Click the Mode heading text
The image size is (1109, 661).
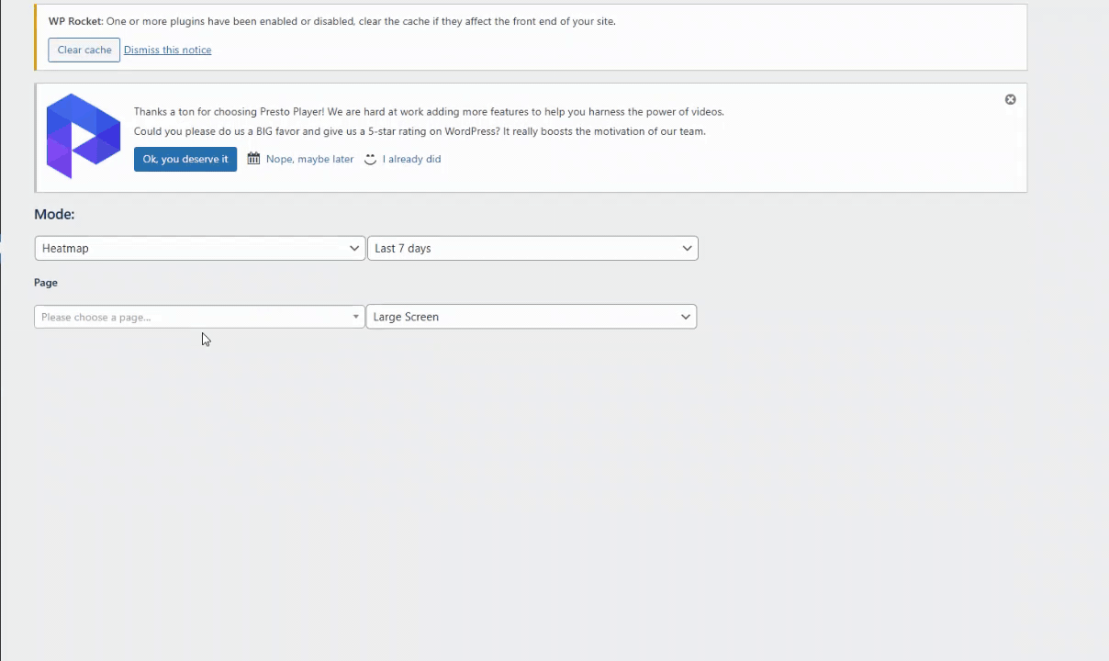click(x=54, y=214)
